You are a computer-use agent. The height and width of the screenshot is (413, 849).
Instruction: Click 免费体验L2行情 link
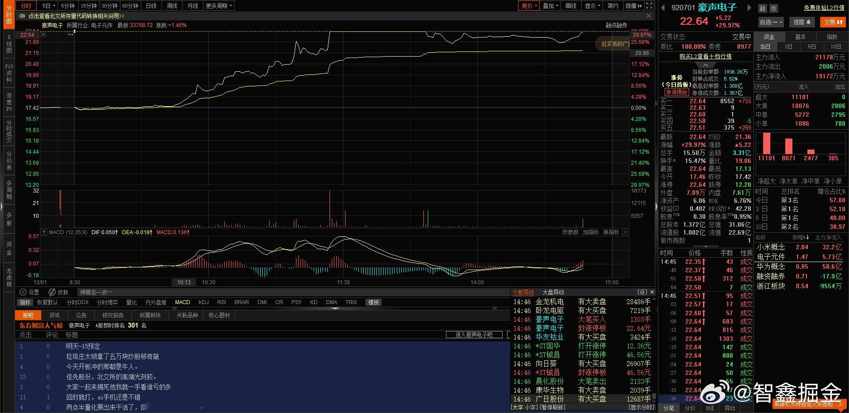tap(824, 8)
